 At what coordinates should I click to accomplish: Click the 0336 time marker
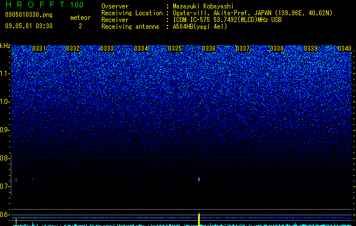pos(209,49)
